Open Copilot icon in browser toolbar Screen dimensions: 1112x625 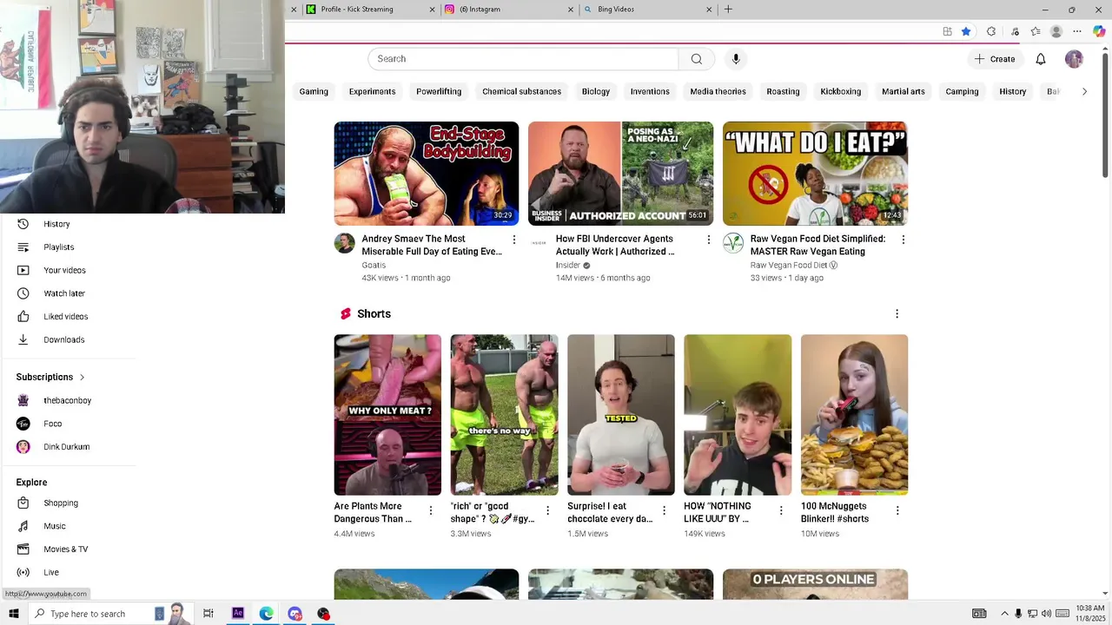click(x=1099, y=31)
